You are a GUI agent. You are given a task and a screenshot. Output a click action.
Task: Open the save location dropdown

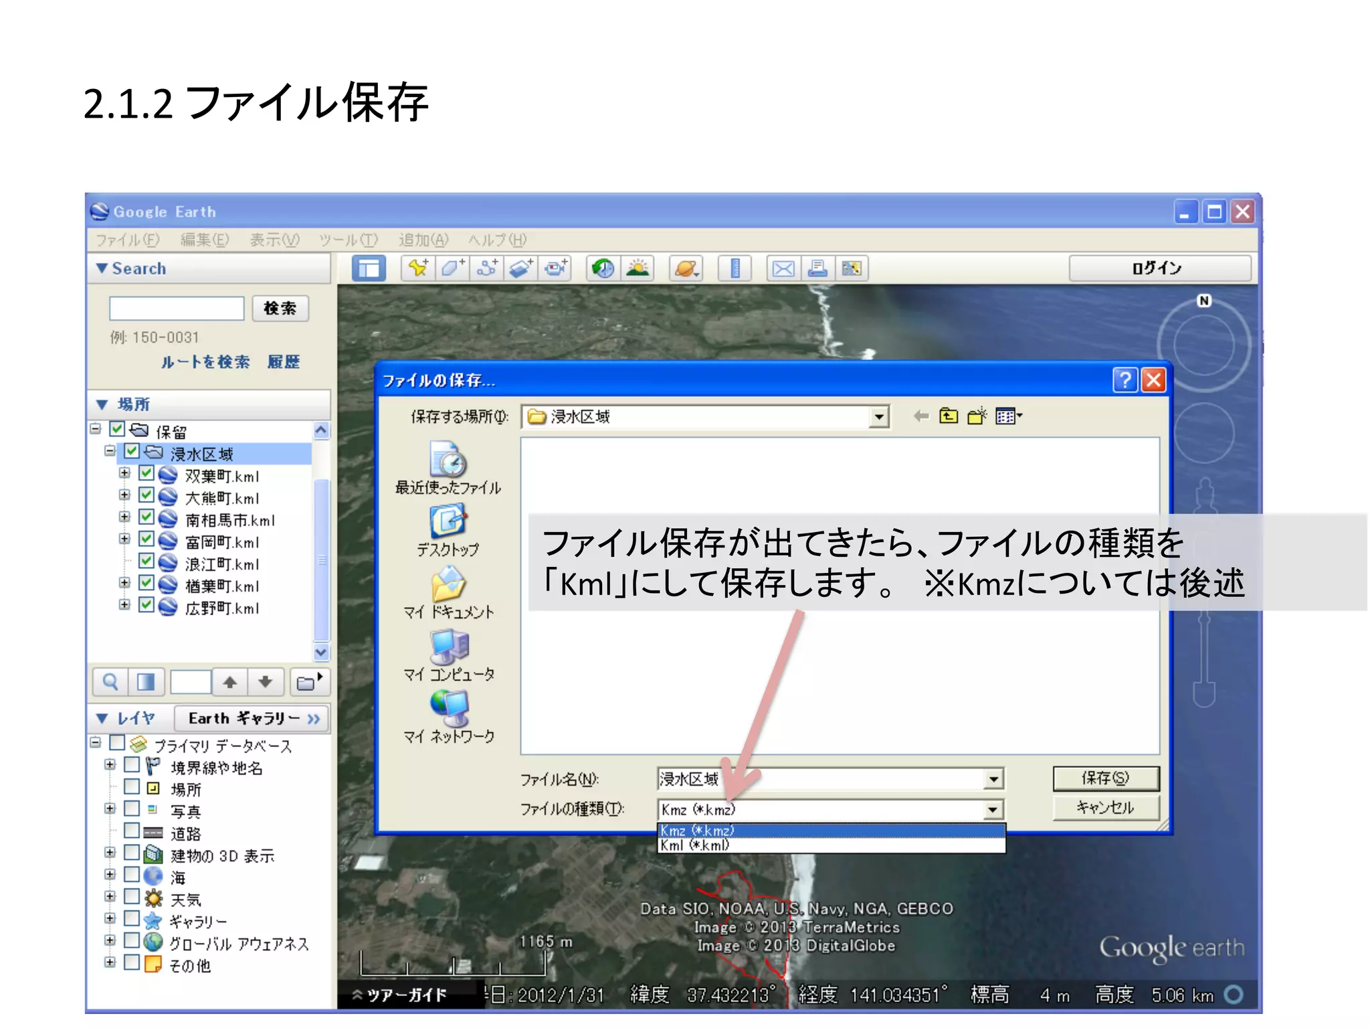pyautogui.click(x=879, y=417)
